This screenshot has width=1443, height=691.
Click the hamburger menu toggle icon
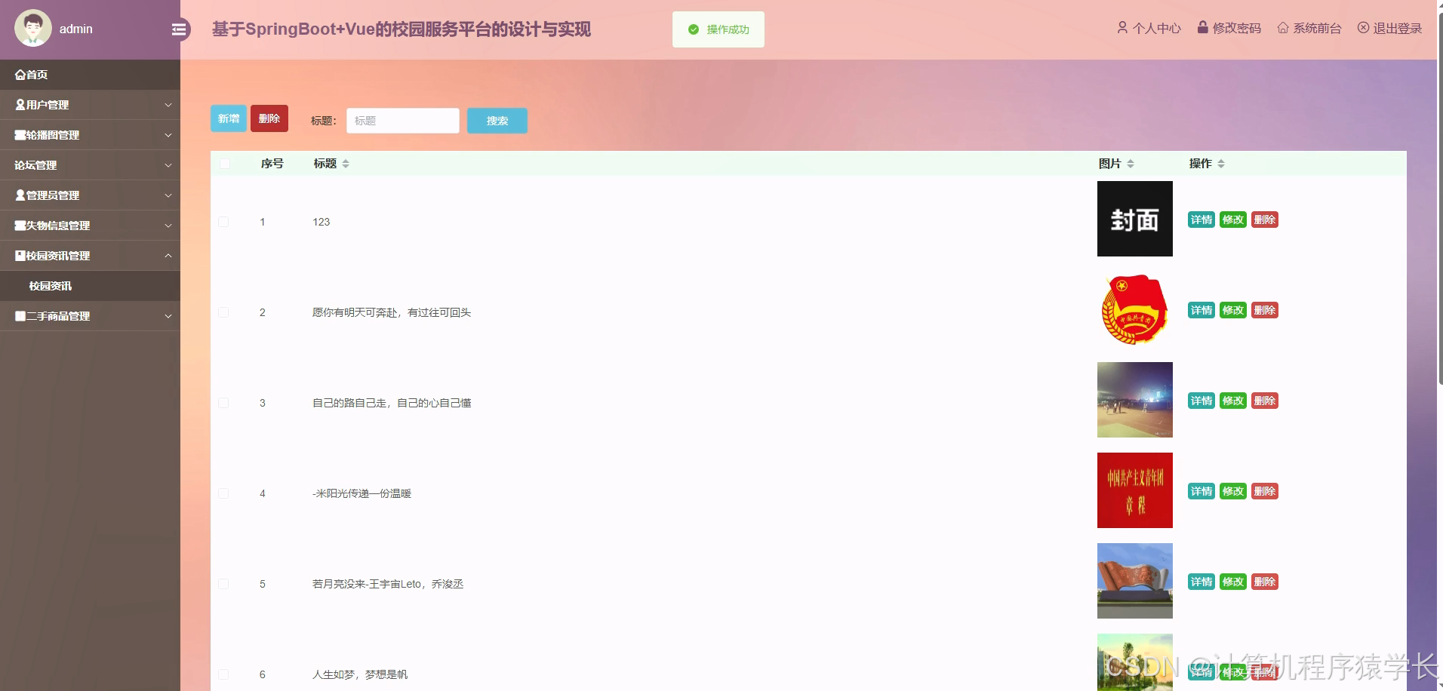179,29
